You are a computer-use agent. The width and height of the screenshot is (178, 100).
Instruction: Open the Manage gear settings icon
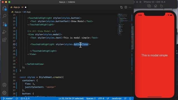click(4, 92)
